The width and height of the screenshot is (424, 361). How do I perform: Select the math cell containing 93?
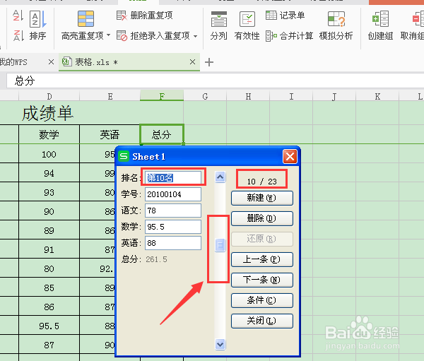(49, 192)
